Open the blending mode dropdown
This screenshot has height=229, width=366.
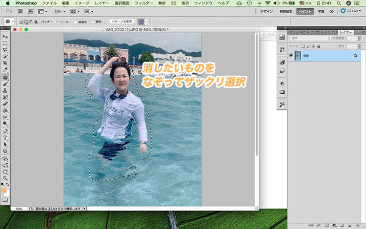tap(310, 38)
